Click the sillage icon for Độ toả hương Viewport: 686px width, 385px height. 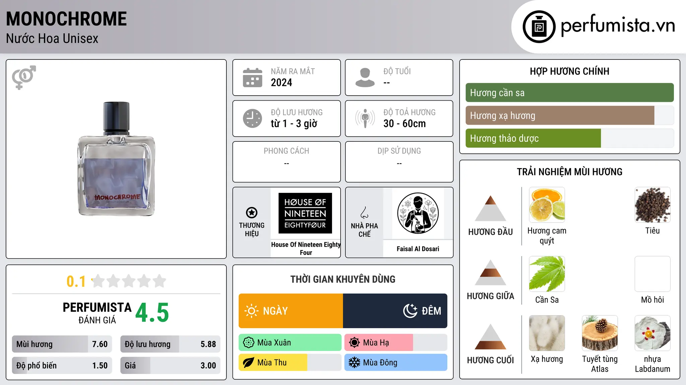[x=365, y=118]
